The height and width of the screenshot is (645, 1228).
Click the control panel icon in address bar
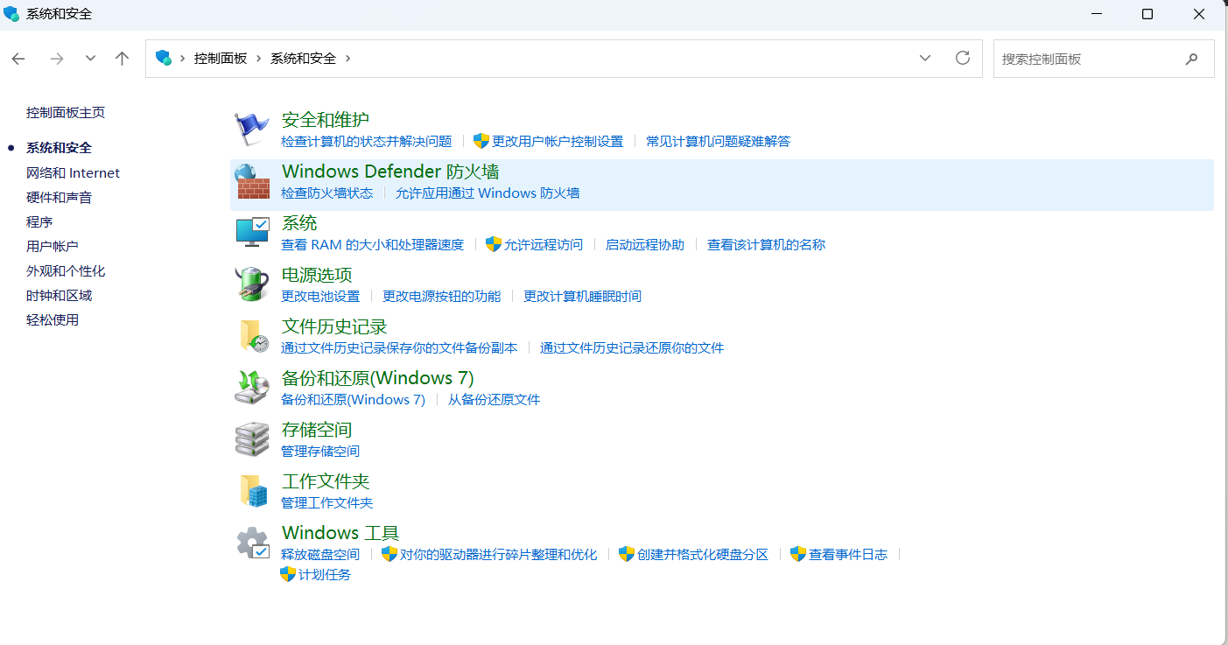pyautogui.click(x=164, y=58)
